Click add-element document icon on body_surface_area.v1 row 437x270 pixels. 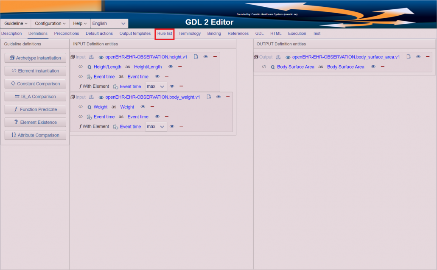pyautogui.click(x=409, y=57)
